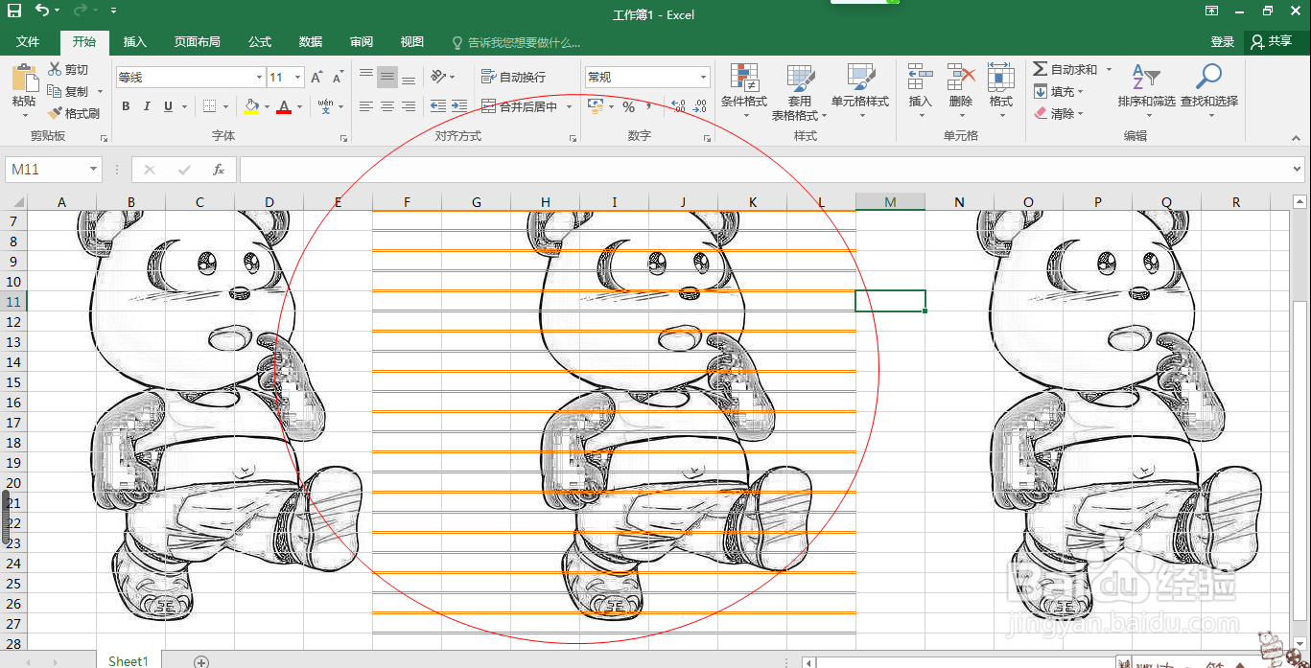
Task: Click the decrease indent icon
Action: [x=438, y=106]
